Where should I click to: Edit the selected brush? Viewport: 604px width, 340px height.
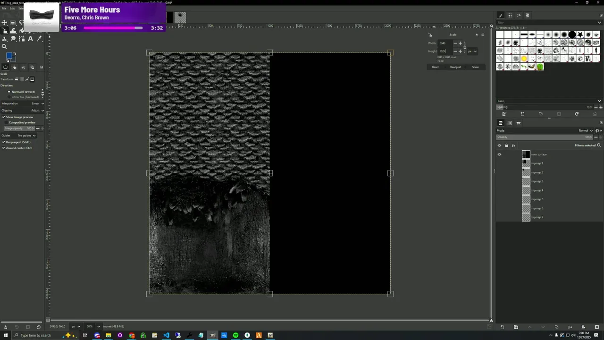click(x=504, y=114)
